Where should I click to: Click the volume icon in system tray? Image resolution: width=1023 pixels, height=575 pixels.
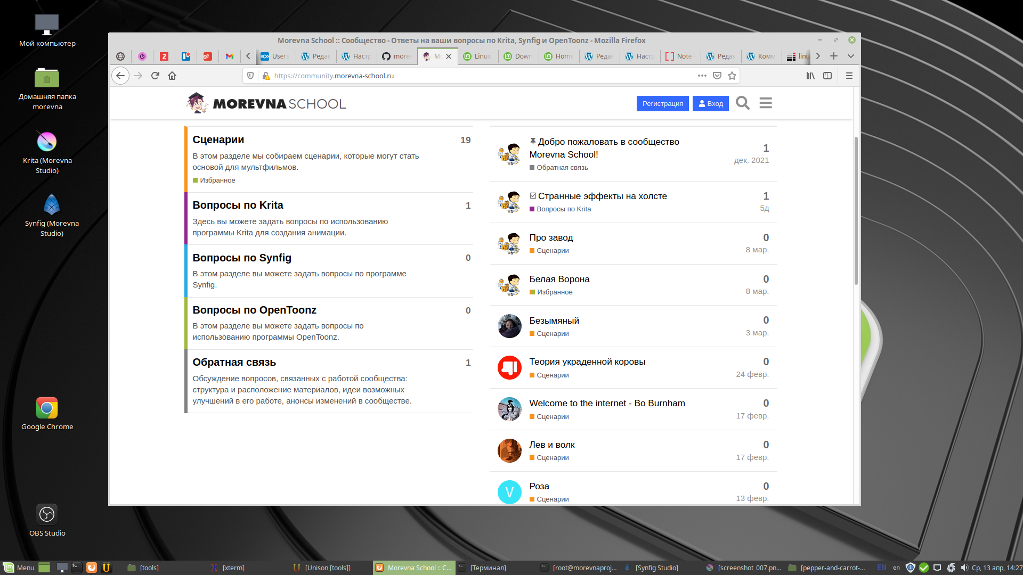click(964, 568)
